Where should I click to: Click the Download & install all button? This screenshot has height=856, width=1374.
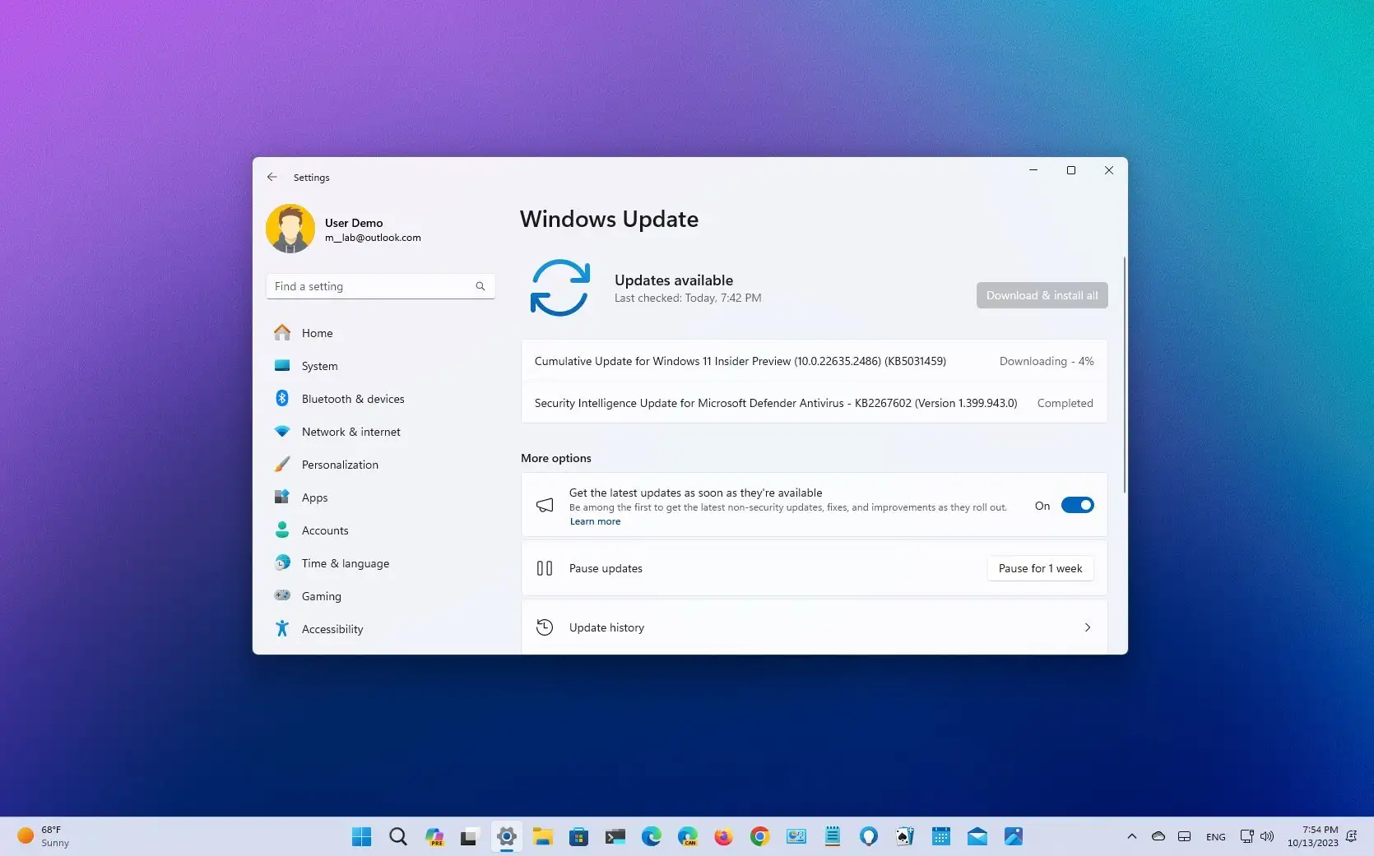[1042, 295]
